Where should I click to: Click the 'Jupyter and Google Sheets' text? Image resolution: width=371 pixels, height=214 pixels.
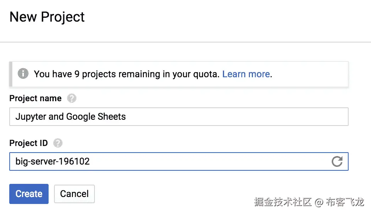tap(71, 117)
